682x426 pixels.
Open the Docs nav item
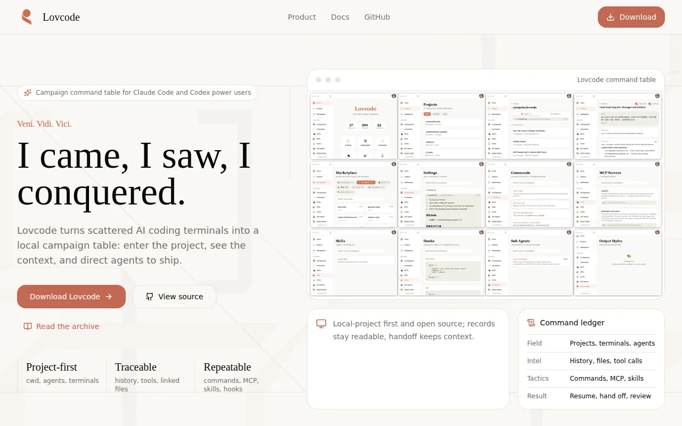[340, 17]
